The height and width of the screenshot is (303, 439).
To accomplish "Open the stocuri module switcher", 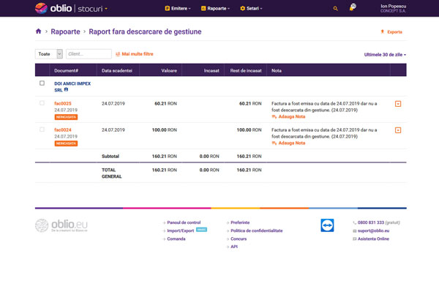I will point(92,9).
